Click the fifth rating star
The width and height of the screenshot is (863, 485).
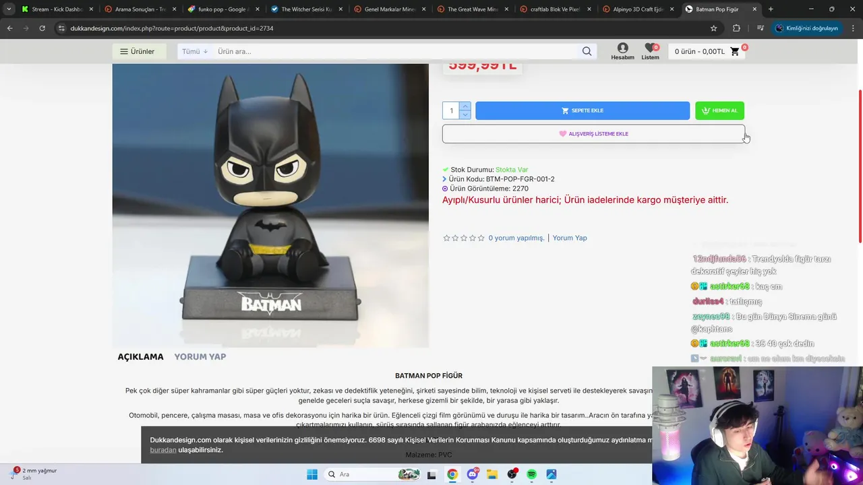tap(481, 238)
